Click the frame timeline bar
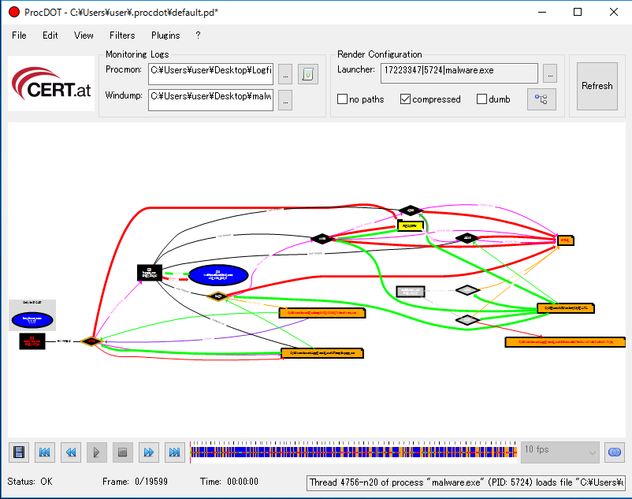 click(x=353, y=452)
